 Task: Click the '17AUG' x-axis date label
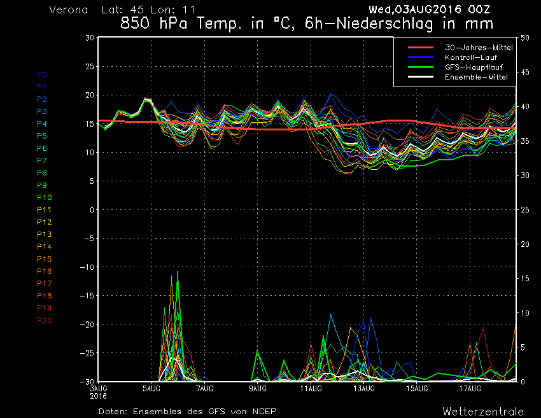470,389
